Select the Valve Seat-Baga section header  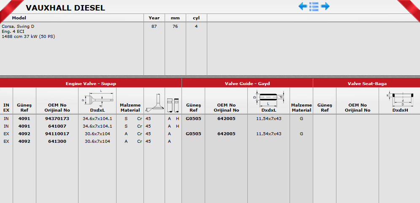(366, 84)
